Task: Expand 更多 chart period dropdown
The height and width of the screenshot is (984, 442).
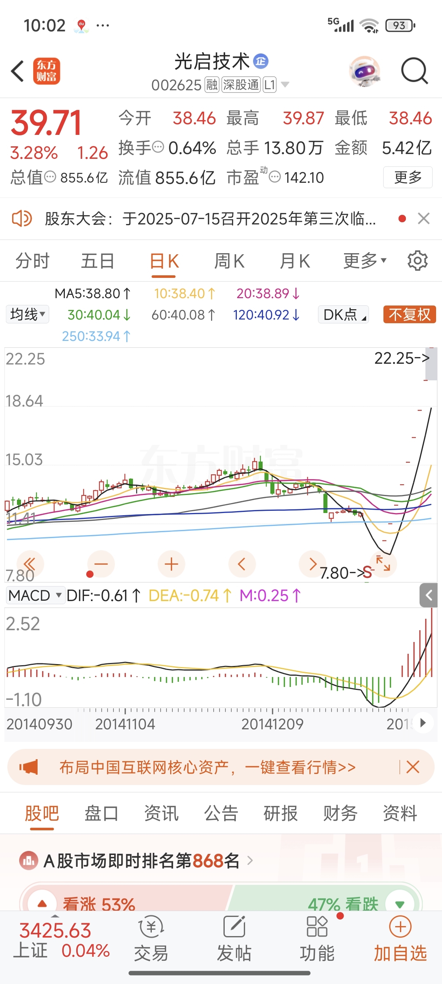Action: pyautogui.click(x=365, y=261)
